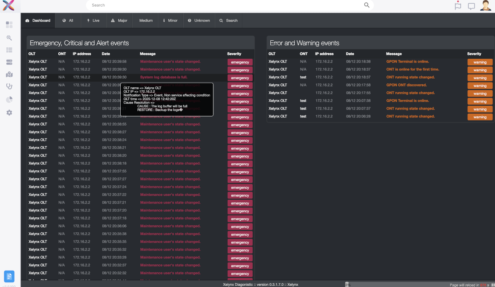Screen dimensions: 495x287
Task: Switch to the Live tab
Action: 93,21
